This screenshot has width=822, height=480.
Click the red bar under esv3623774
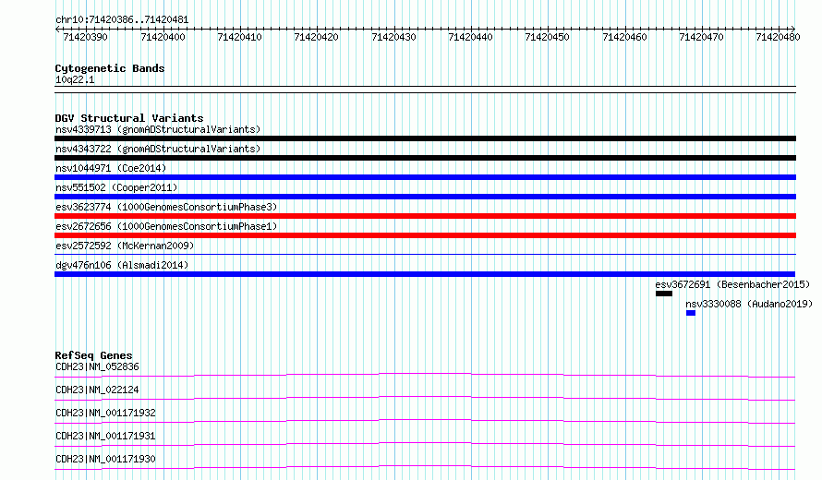(x=425, y=216)
